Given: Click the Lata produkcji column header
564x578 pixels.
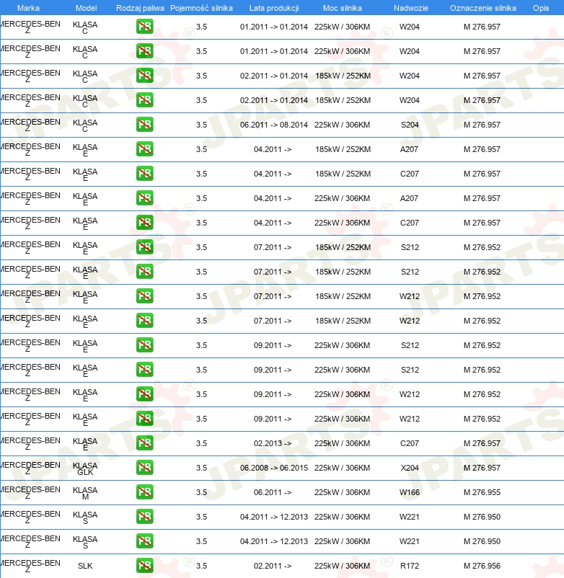Looking at the screenshot, I should (273, 8).
